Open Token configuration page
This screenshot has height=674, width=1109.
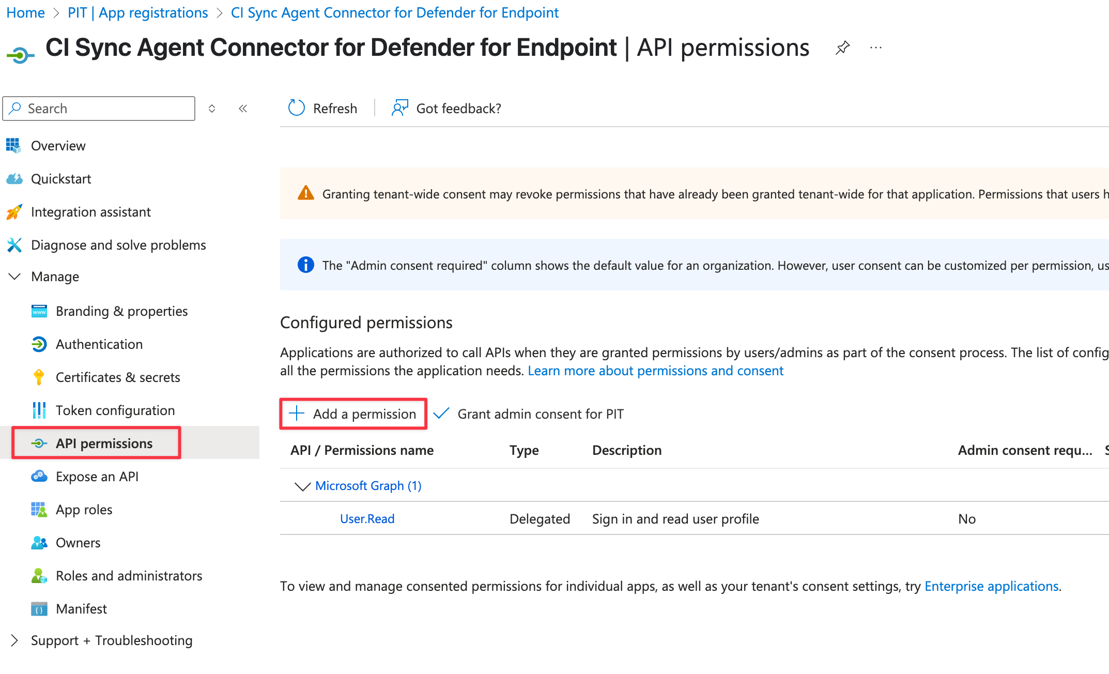[115, 410]
